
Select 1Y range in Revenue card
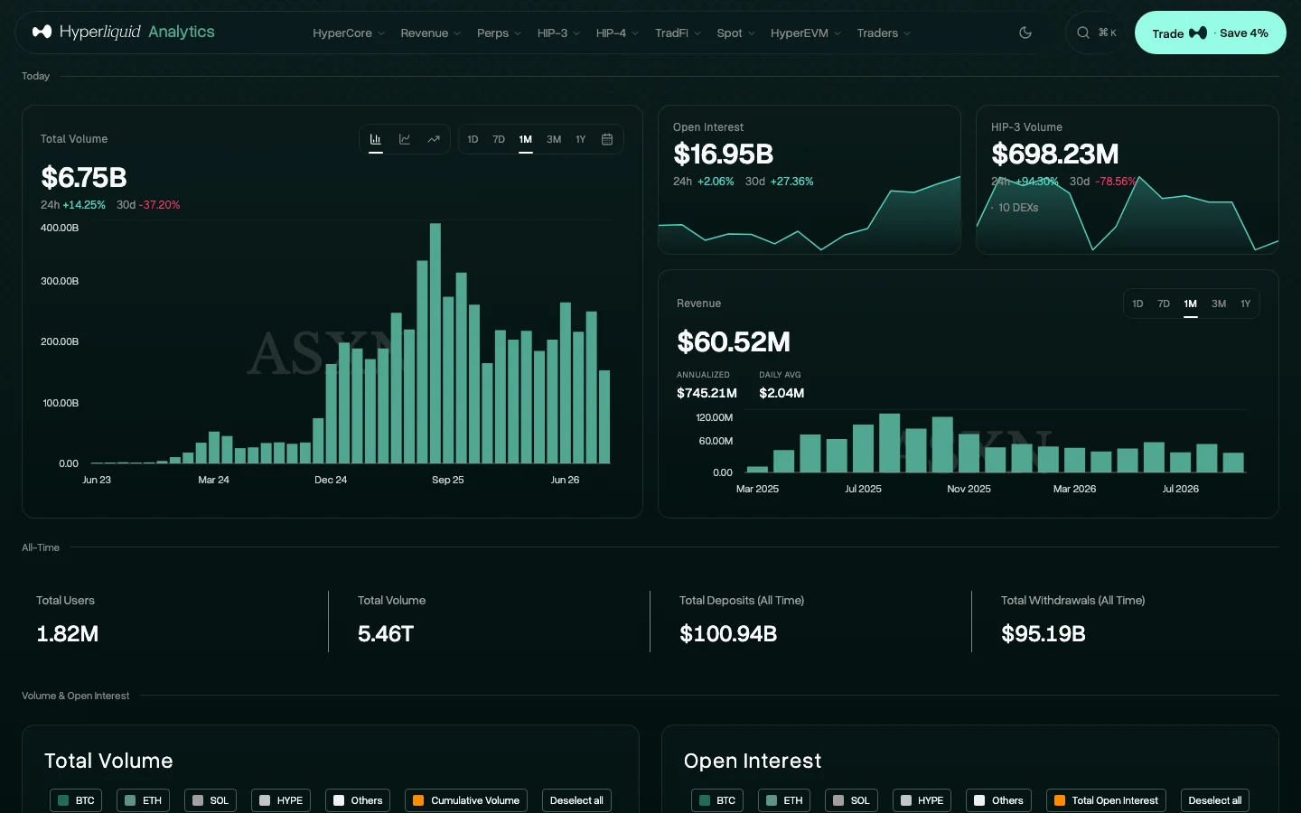[x=1246, y=304]
